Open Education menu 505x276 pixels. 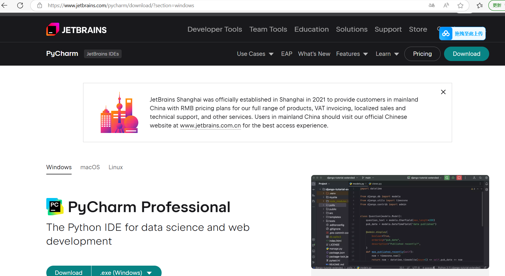[311, 29]
